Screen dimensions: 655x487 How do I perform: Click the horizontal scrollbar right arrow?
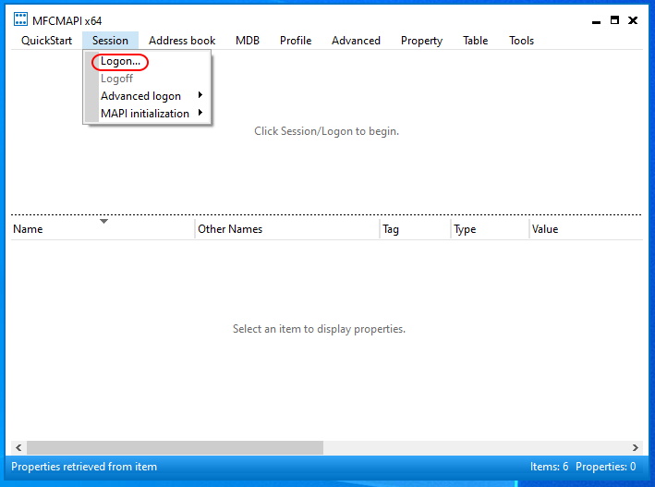click(x=636, y=447)
